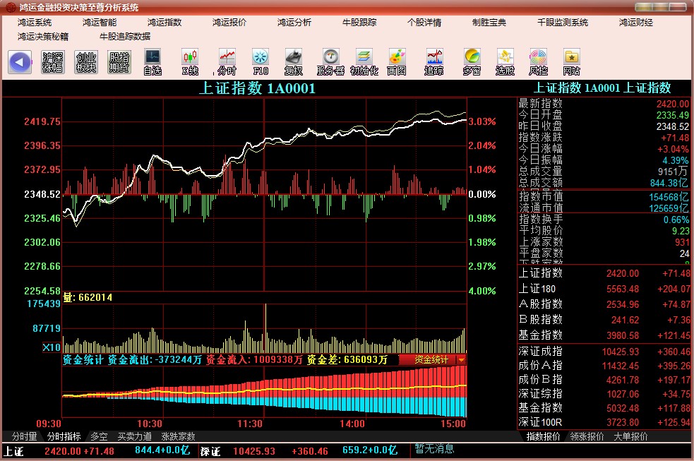Switch to the 分时量 tab
This screenshot has height=461, width=694.
[24, 437]
